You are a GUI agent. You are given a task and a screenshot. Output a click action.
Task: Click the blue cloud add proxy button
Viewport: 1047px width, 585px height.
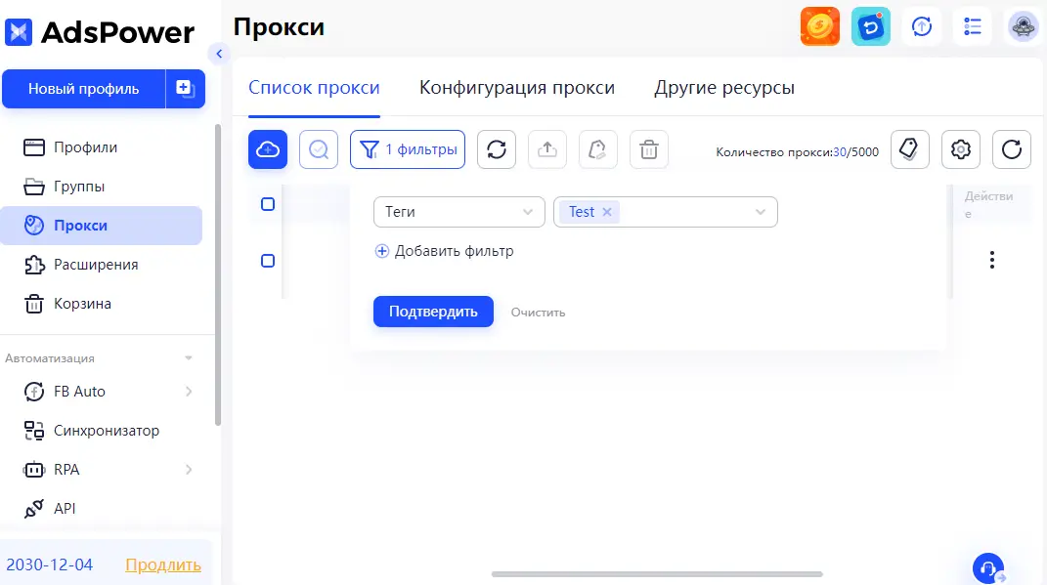[268, 149]
